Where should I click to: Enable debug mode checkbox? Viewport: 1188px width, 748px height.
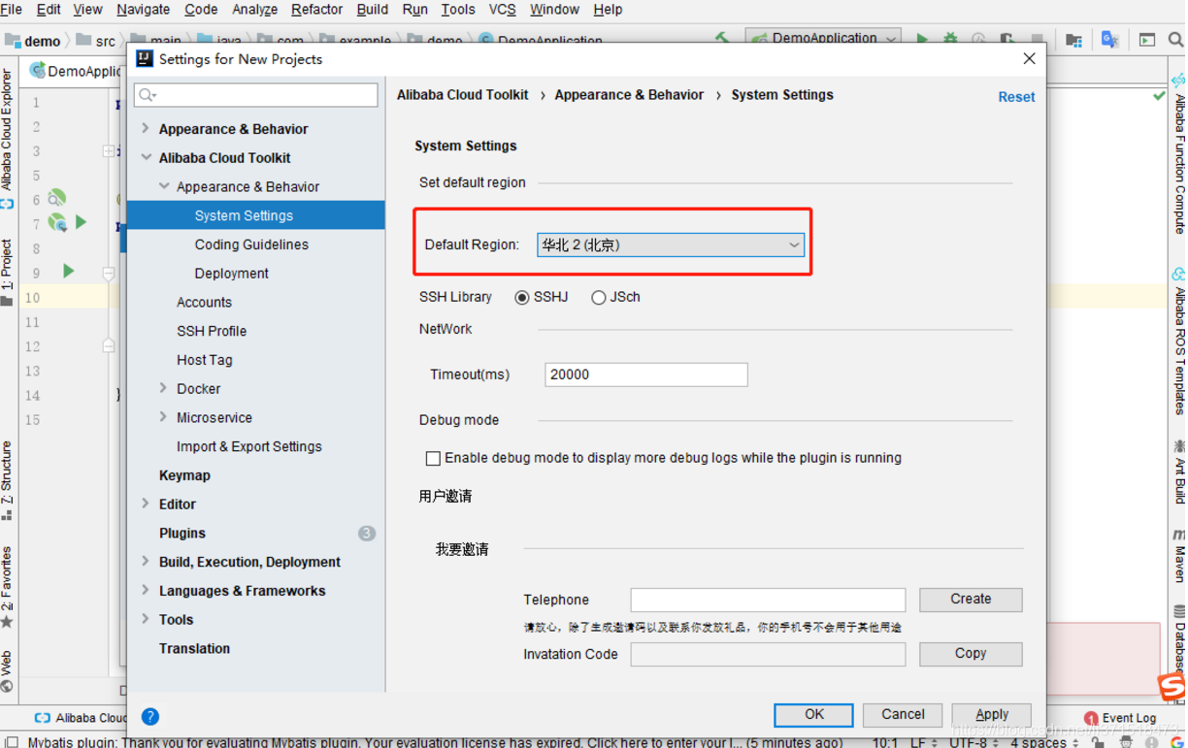[433, 459]
